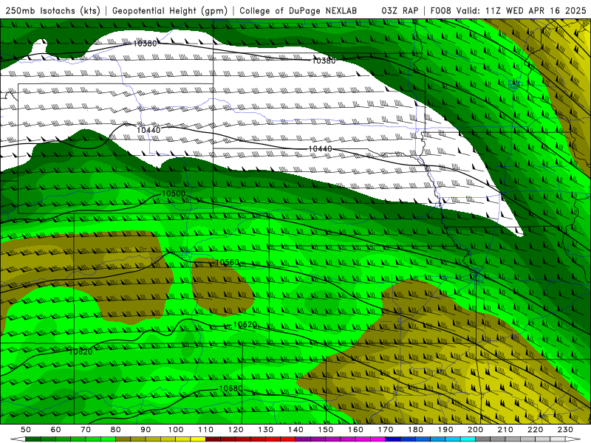Select the "Geopotential Height (gpm)" header text
The height and width of the screenshot is (443, 591).
tap(170, 10)
